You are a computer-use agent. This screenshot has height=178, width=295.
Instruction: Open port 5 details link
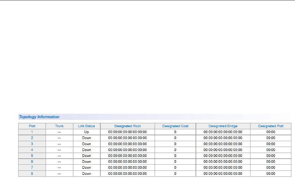32,155
